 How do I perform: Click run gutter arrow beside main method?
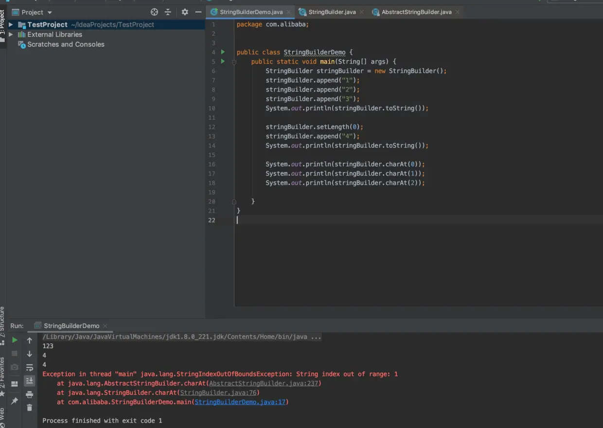[x=223, y=61]
